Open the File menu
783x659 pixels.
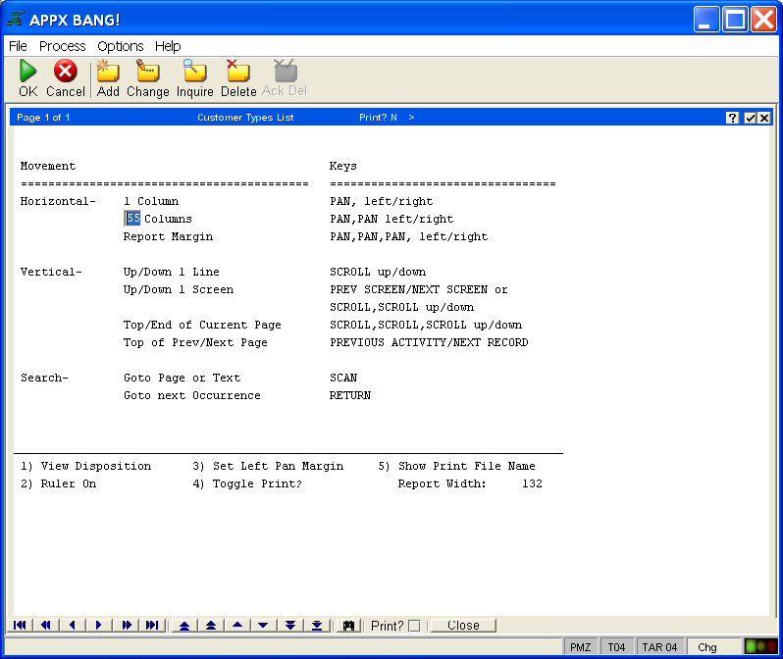[18, 46]
